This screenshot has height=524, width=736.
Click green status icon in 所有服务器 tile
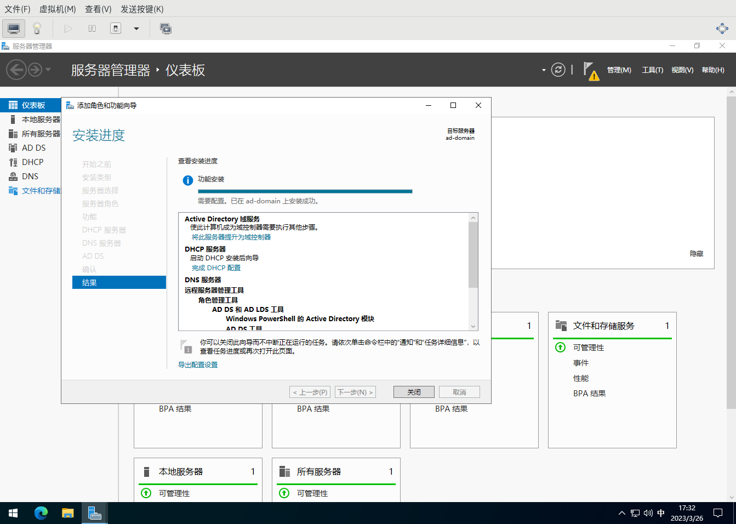[x=284, y=493]
